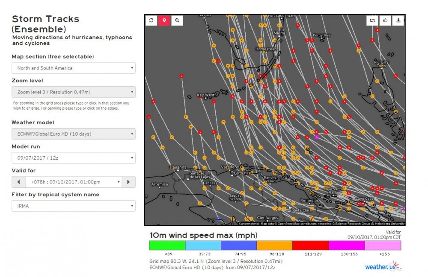Click the refresh map icon
The image size is (428, 277).
click(x=152, y=20)
